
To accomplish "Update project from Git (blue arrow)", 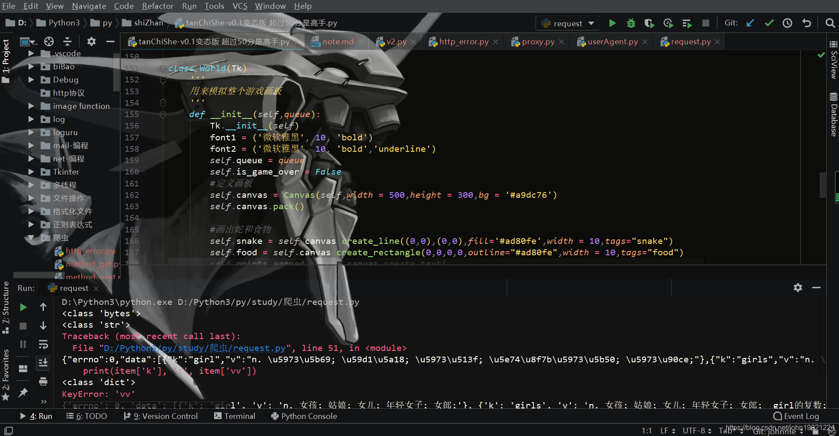I will pyautogui.click(x=750, y=23).
